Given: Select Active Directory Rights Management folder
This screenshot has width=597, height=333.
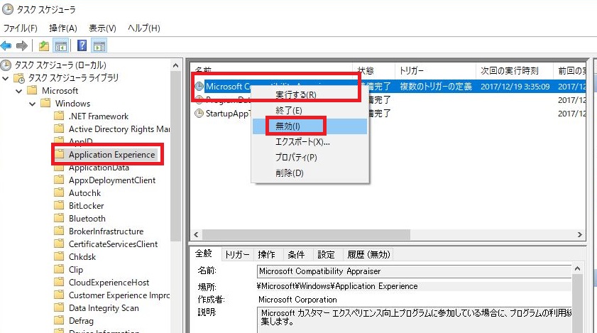Looking at the screenshot, I should click(119, 129).
